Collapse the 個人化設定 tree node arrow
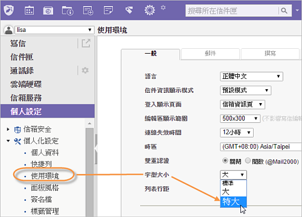302x217 pixels. coord(8,141)
